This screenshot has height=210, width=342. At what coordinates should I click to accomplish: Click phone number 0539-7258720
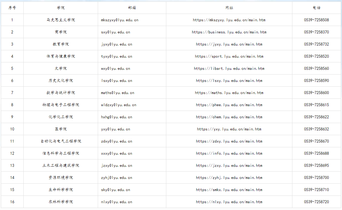[317, 202]
